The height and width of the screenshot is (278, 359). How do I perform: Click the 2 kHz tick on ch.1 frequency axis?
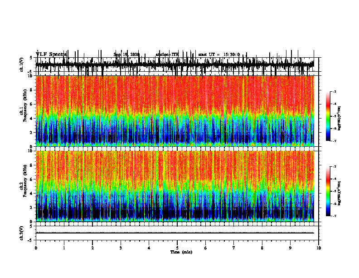pyautogui.click(x=31, y=133)
